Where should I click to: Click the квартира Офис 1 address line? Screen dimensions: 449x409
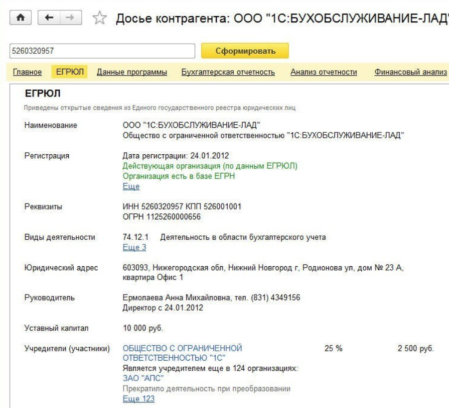click(153, 277)
